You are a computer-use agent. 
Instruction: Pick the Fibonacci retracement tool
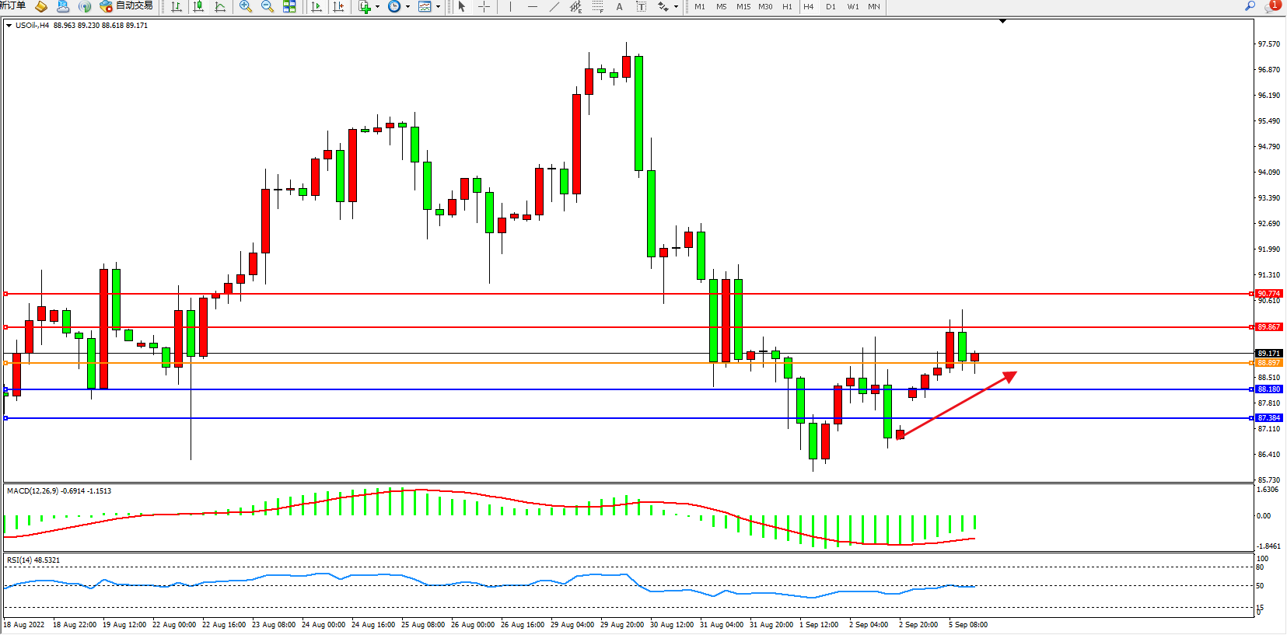[x=597, y=6]
